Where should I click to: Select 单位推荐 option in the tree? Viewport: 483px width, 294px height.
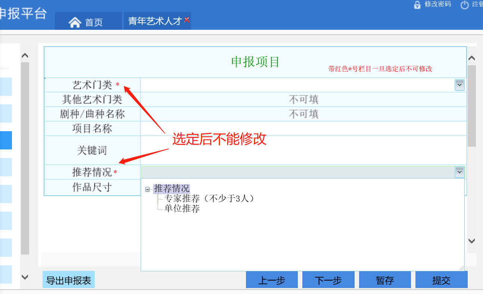[182, 209]
